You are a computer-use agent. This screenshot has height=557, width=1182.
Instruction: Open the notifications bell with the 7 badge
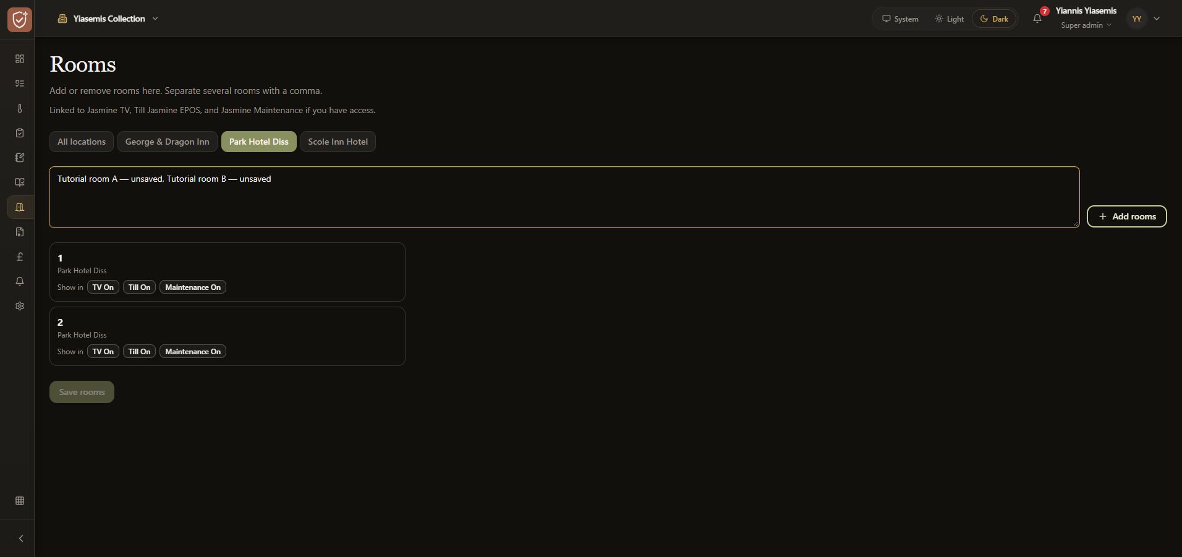1037,19
